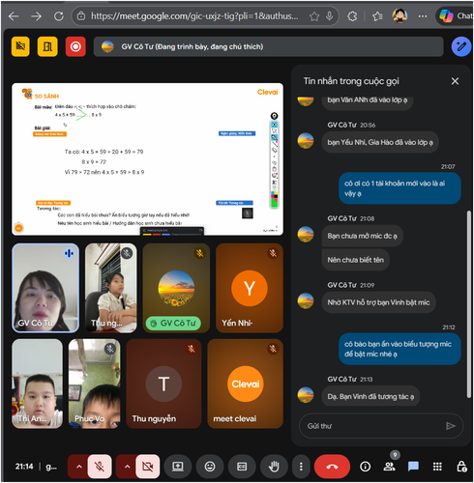Open the browser profile avatar

(x=400, y=15)
